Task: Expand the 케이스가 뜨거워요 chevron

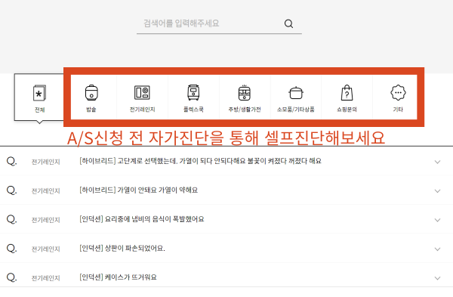Action: pyautogui.click(x=437, y=278)
